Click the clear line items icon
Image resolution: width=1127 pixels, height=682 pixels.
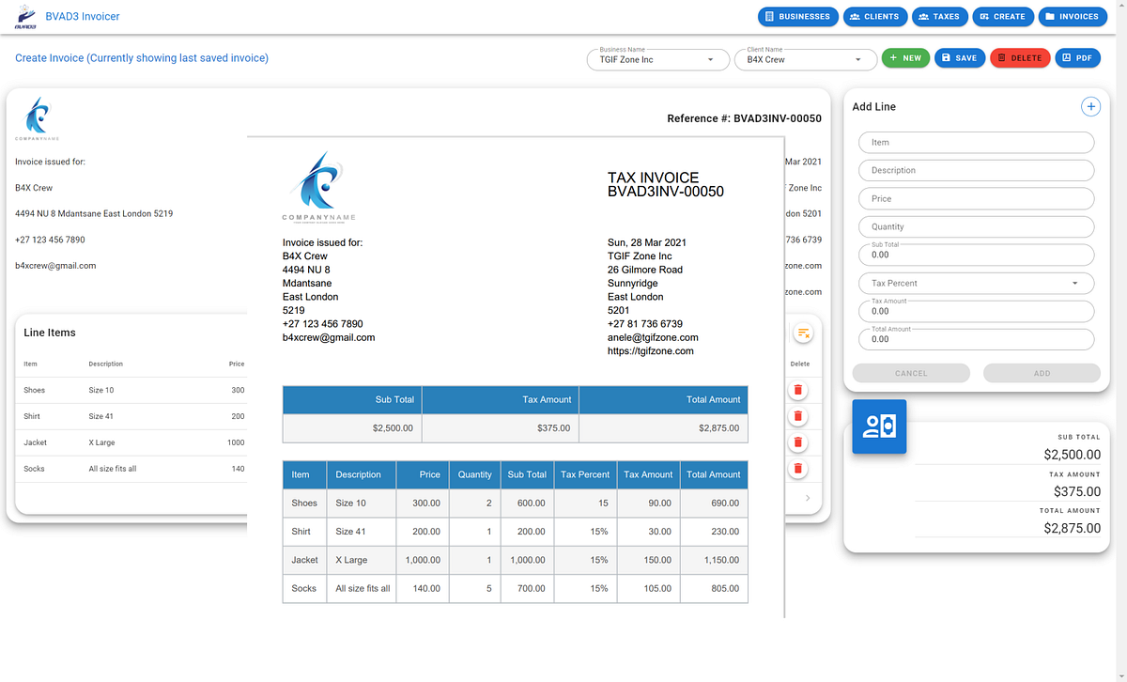tap(803, 333)
